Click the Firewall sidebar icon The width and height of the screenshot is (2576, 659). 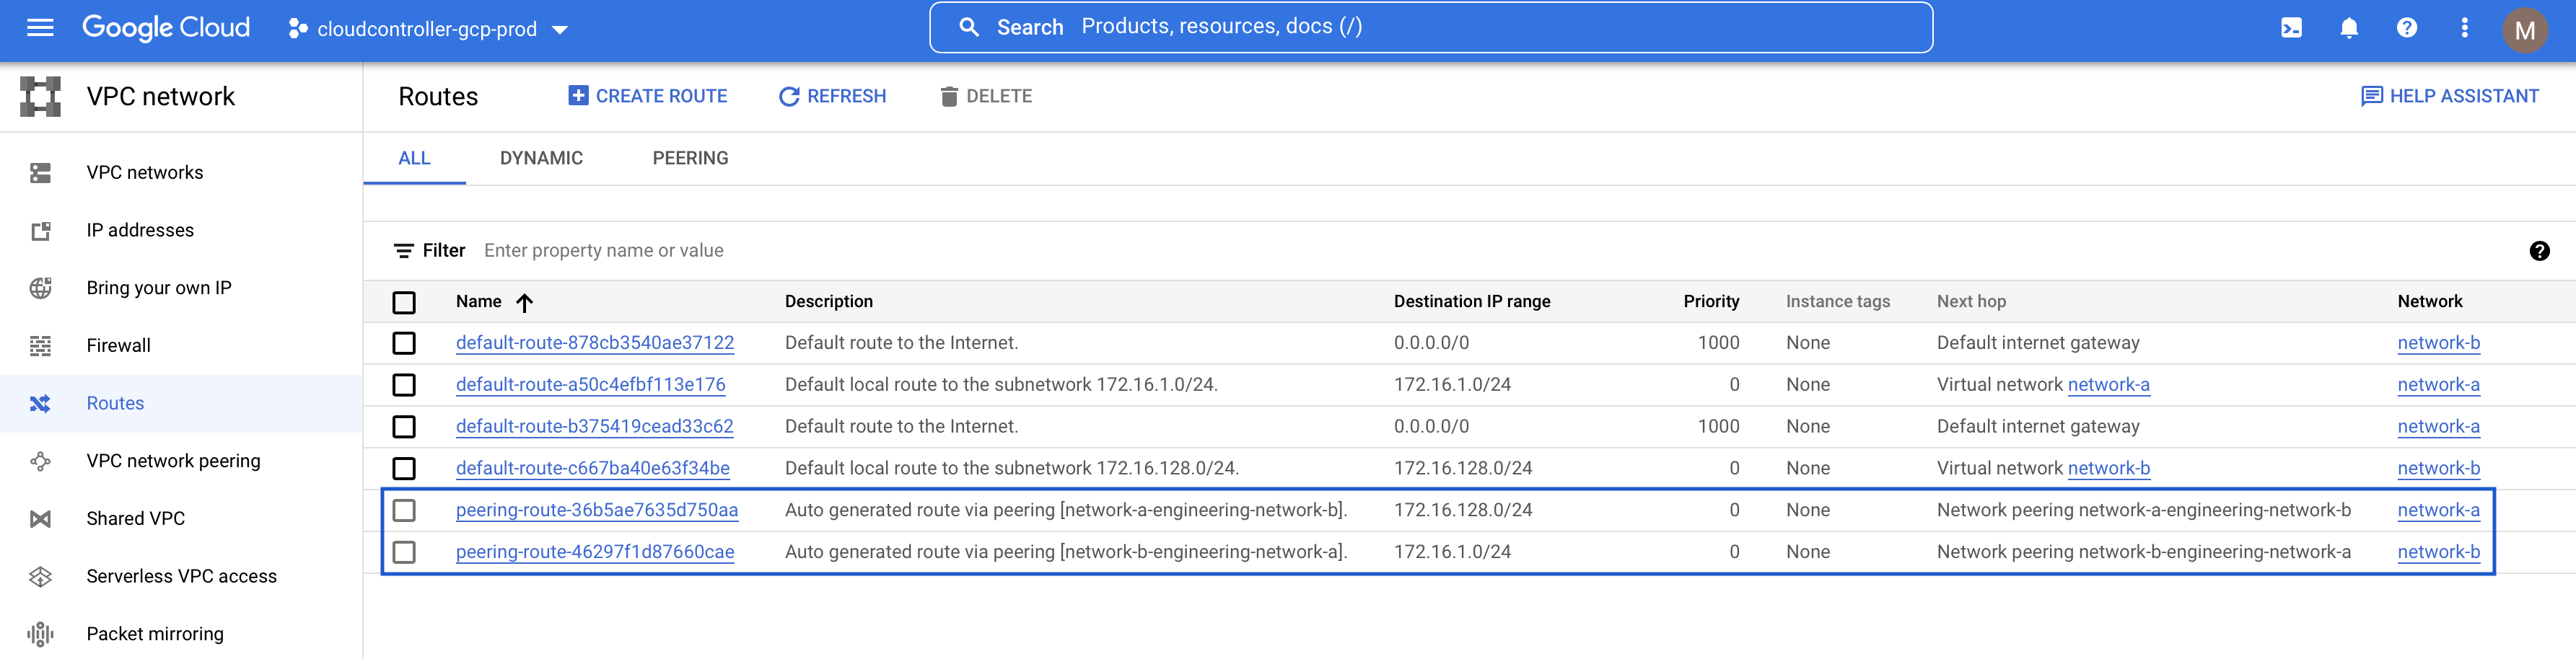click(x=40, y=345)
